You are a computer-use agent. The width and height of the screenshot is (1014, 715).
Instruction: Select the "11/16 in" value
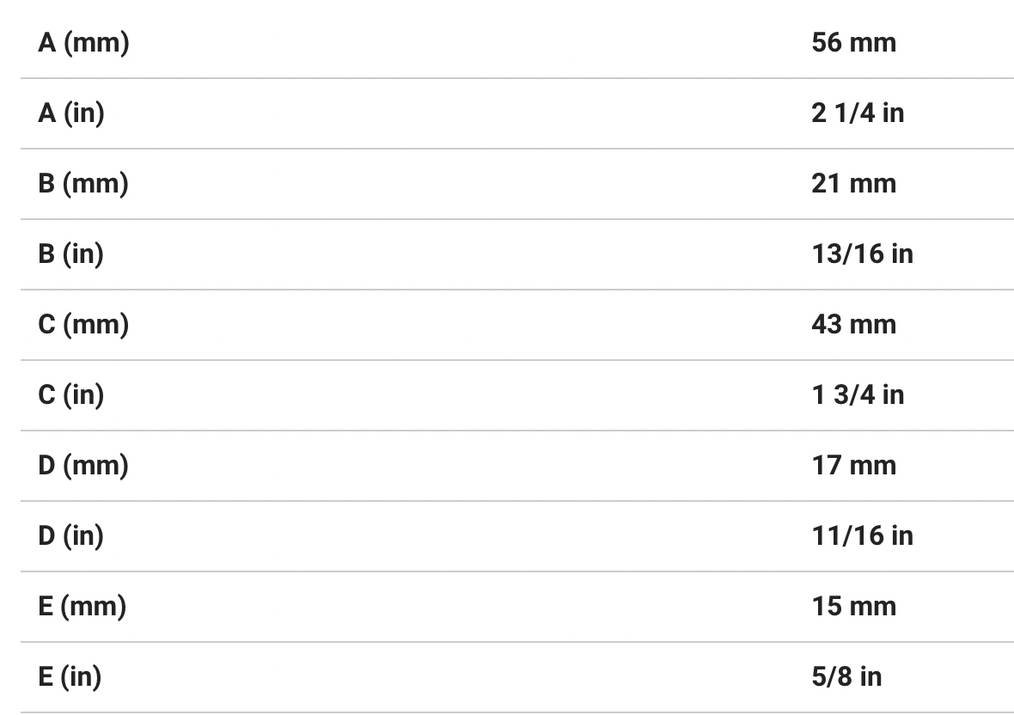click(862, 535)
